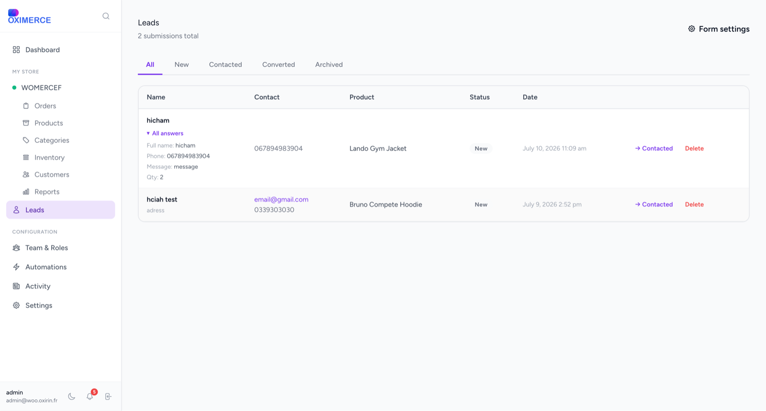Click date July 10, 2026 11:09 am

tap(554, 149)
